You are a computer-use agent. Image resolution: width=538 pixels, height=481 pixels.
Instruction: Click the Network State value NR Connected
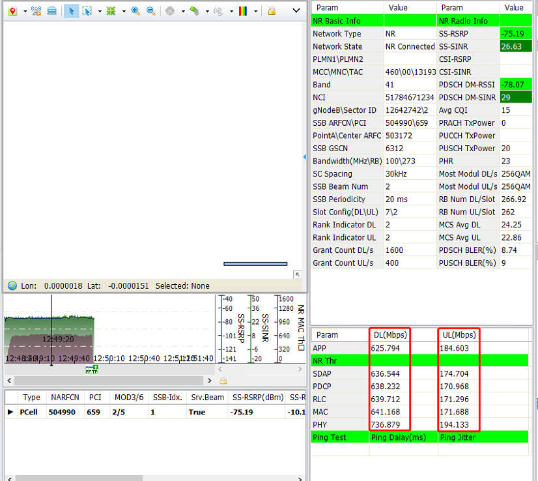[410, 46]
